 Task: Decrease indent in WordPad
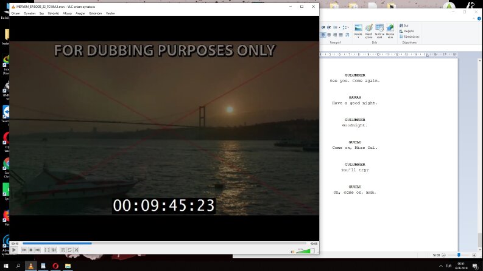pyautogui.click(x=323, y=28)
